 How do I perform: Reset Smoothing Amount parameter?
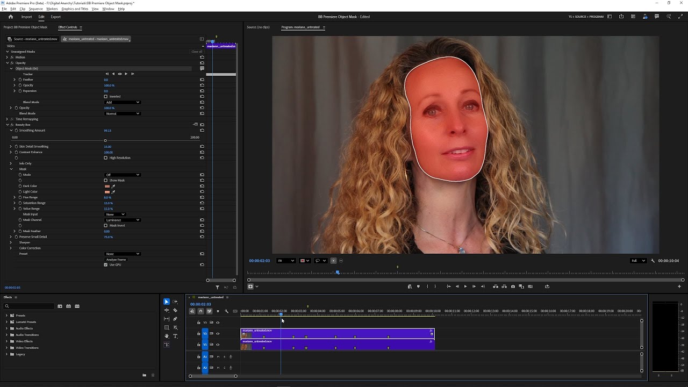point(202,131)
